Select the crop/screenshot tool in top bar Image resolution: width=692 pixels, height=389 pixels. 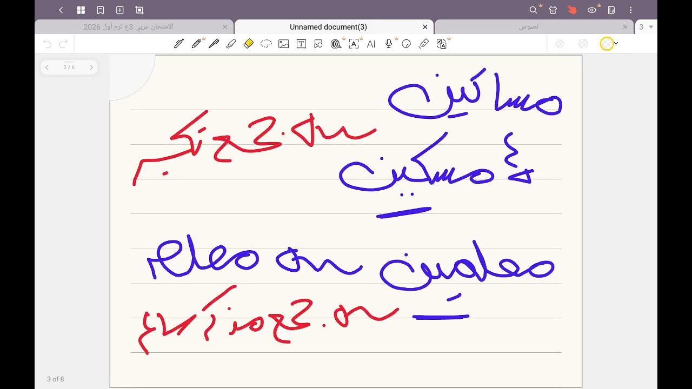[139, 10]
